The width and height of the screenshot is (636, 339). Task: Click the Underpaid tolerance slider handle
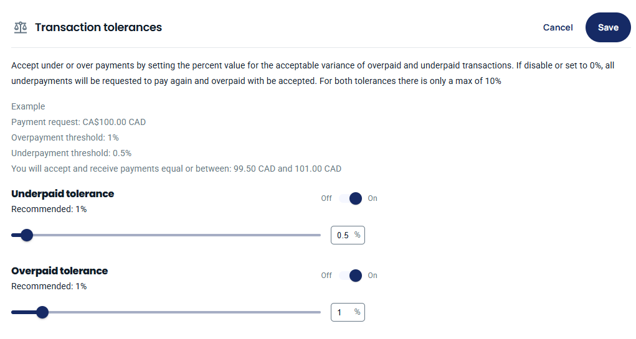(x=27, y=235)
